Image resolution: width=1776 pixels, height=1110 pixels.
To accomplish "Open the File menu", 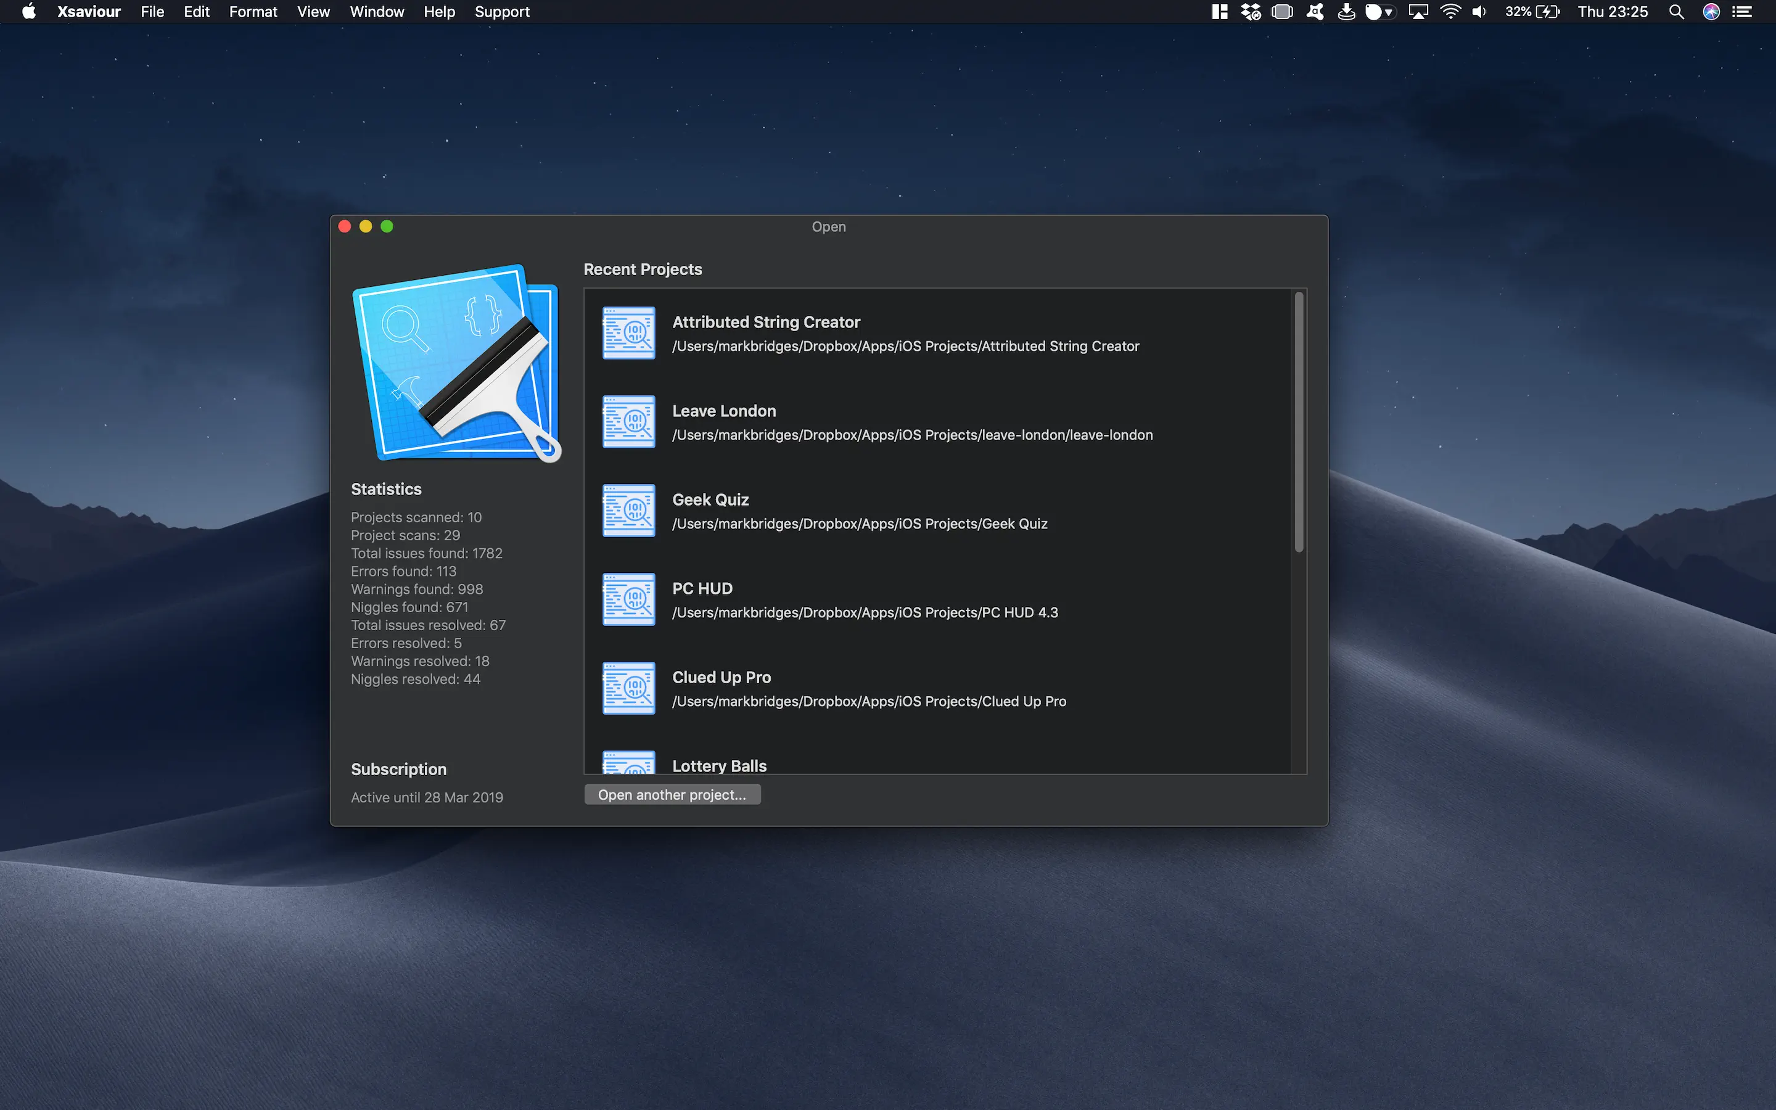I will [152, 12].
